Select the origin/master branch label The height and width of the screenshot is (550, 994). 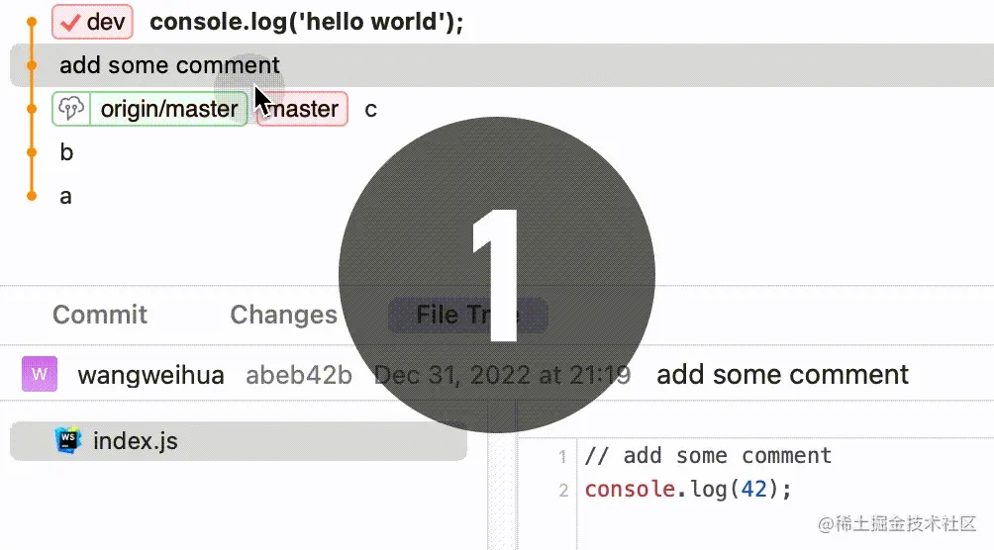(x=168, y=109)
